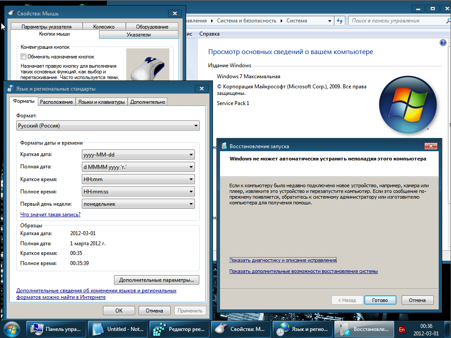Click the 'Применить' button
The image size is (451, 338).
click(190, 311)
